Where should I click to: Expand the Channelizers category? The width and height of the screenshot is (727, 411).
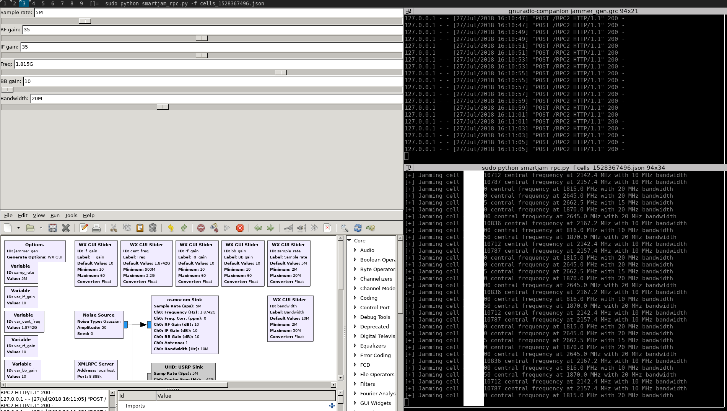point(355,279)
